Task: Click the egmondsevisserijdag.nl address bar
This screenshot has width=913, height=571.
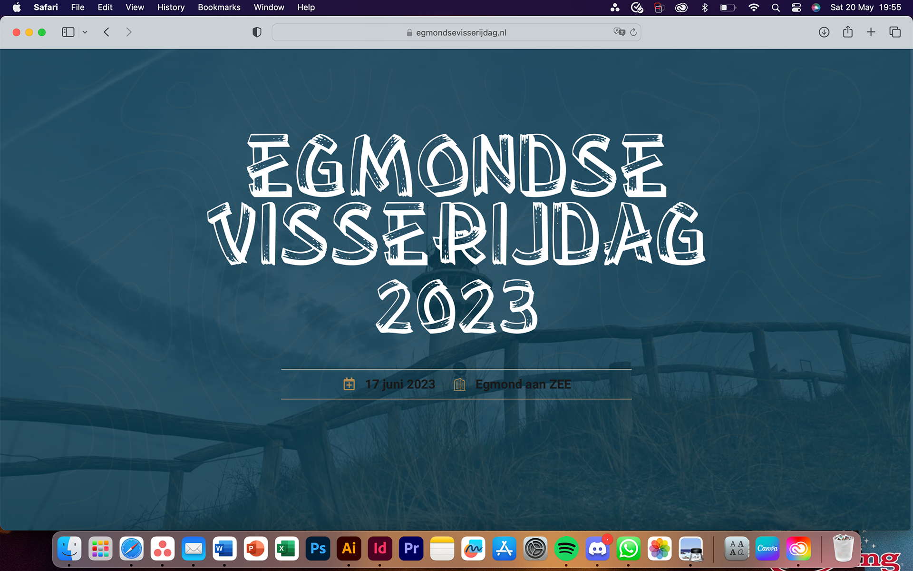Action: [x=460, y=32]
